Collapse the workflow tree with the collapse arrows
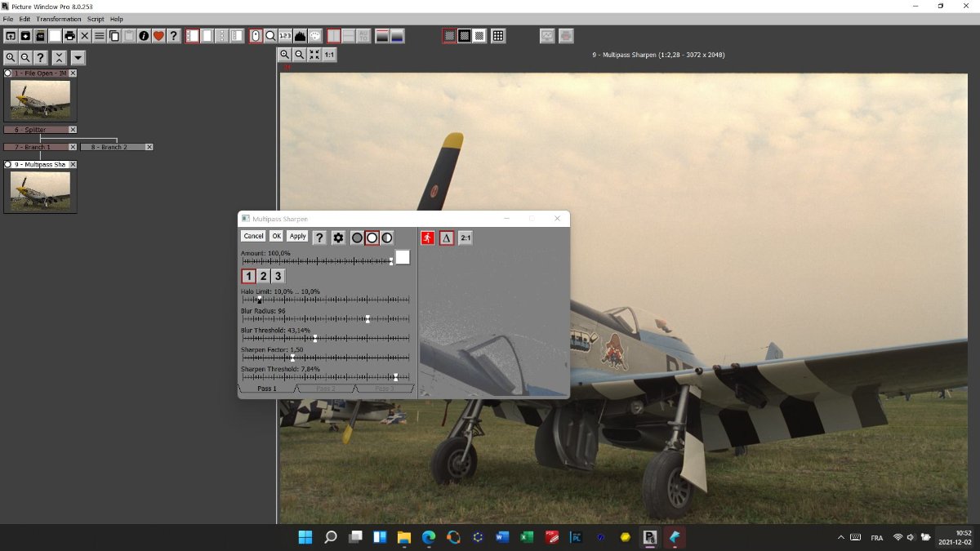This screenshot has width=980, height=551. [x=59, y=58]
